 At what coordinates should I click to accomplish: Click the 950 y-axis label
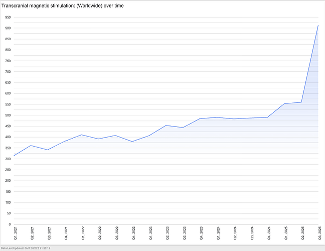8,17
